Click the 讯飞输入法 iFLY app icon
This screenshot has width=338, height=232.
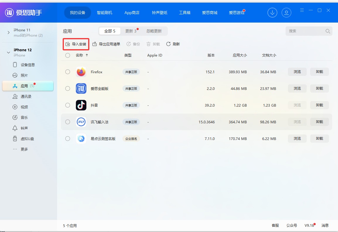81,122
